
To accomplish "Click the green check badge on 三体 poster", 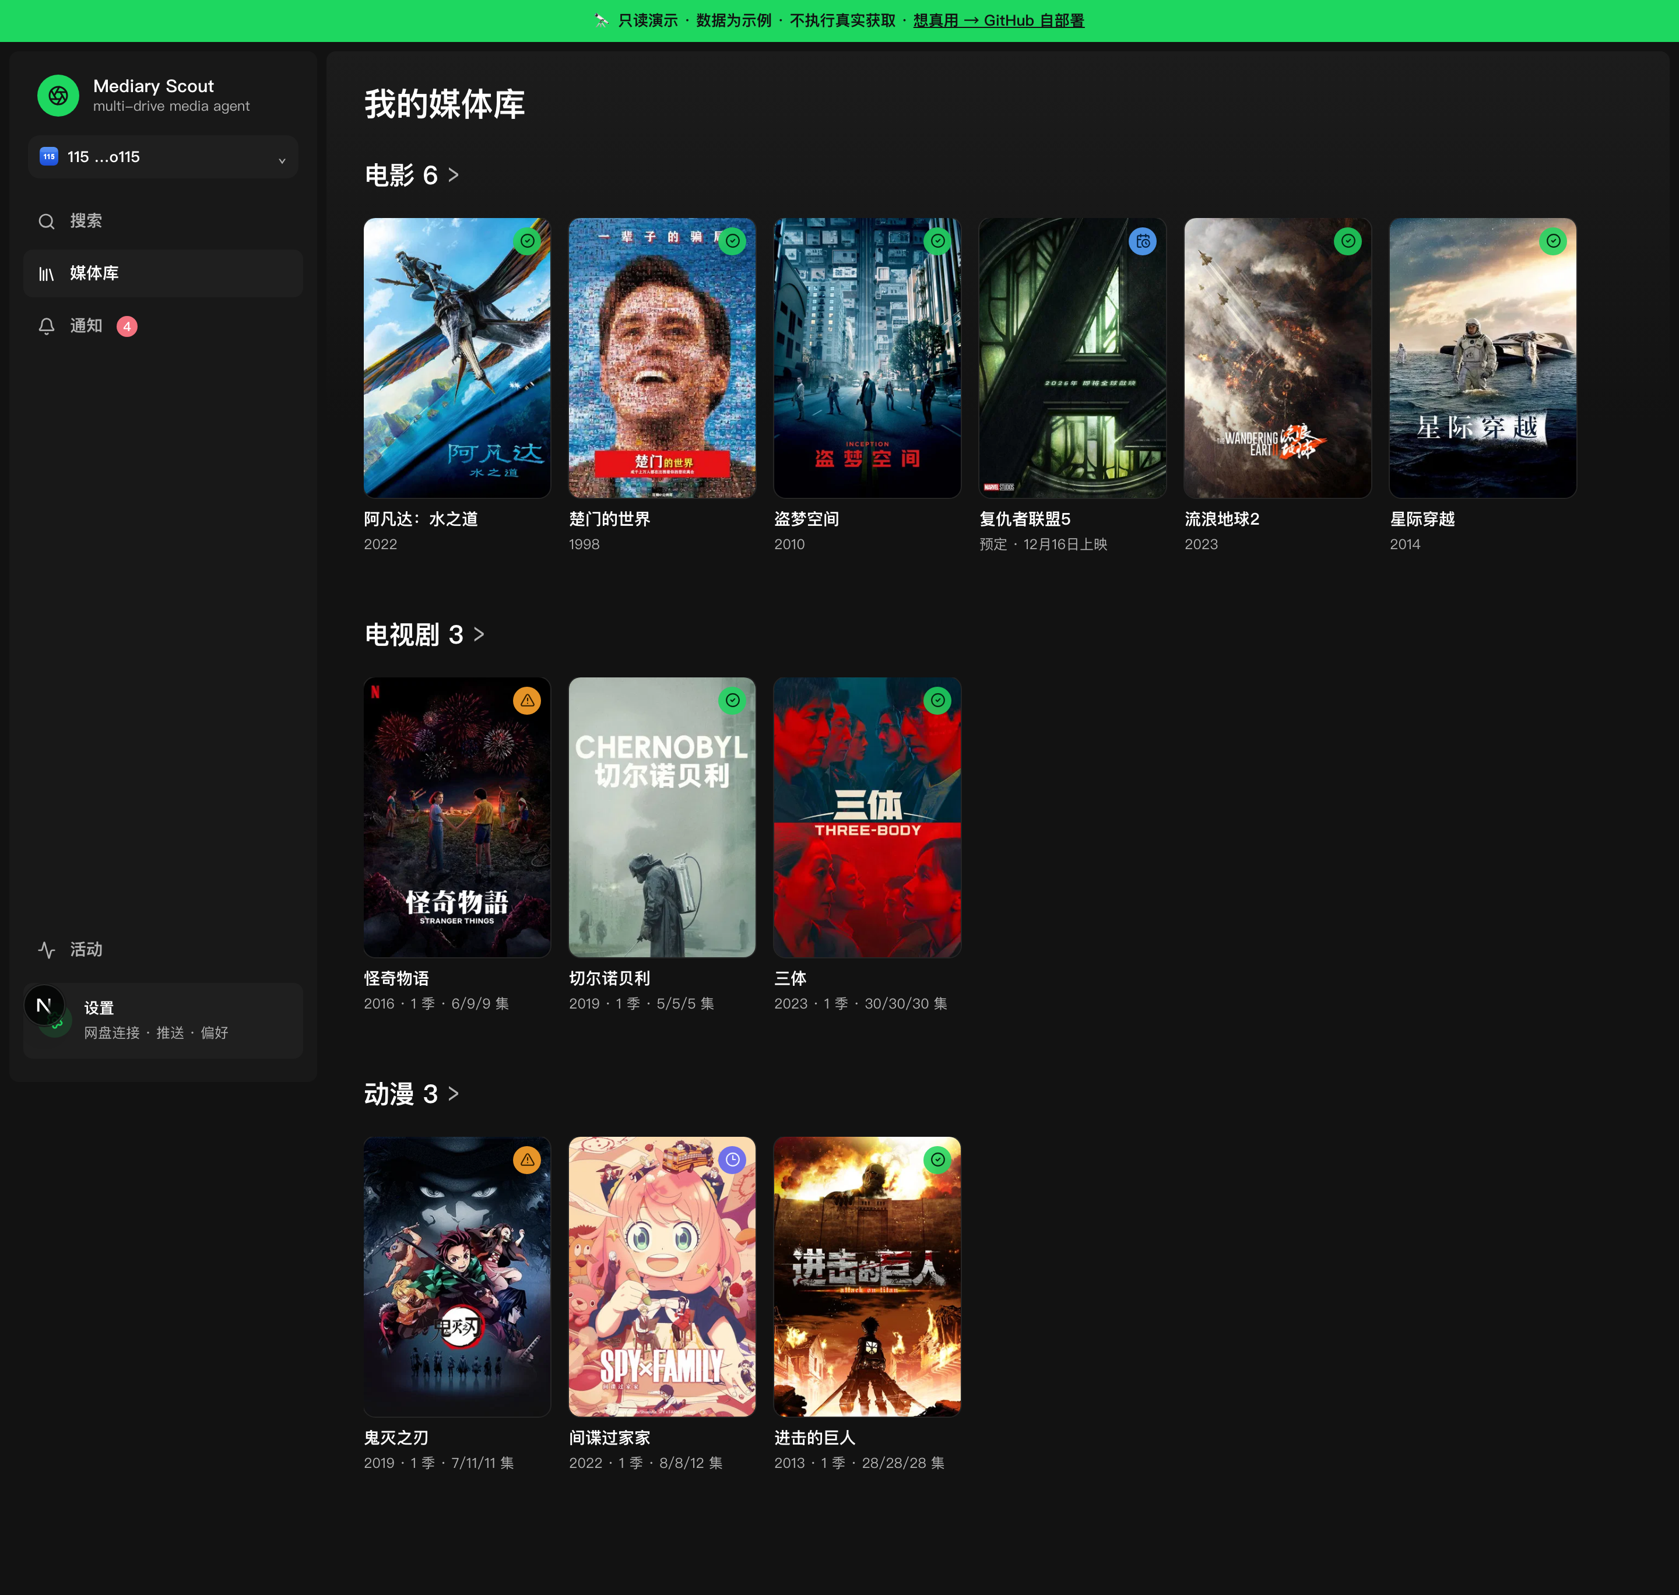I will [x=937, y=701].
